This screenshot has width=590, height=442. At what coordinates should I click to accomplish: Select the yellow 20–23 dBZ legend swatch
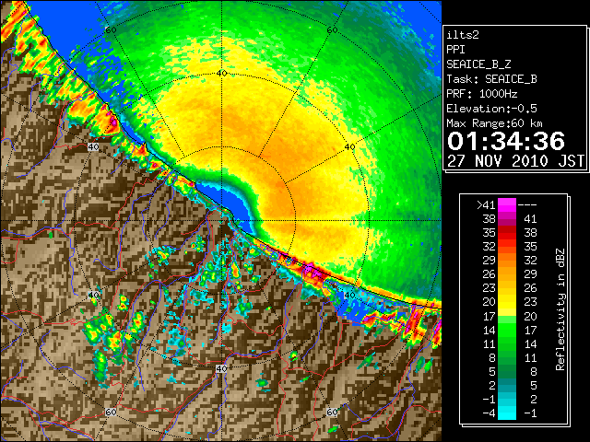coord(507,302)
